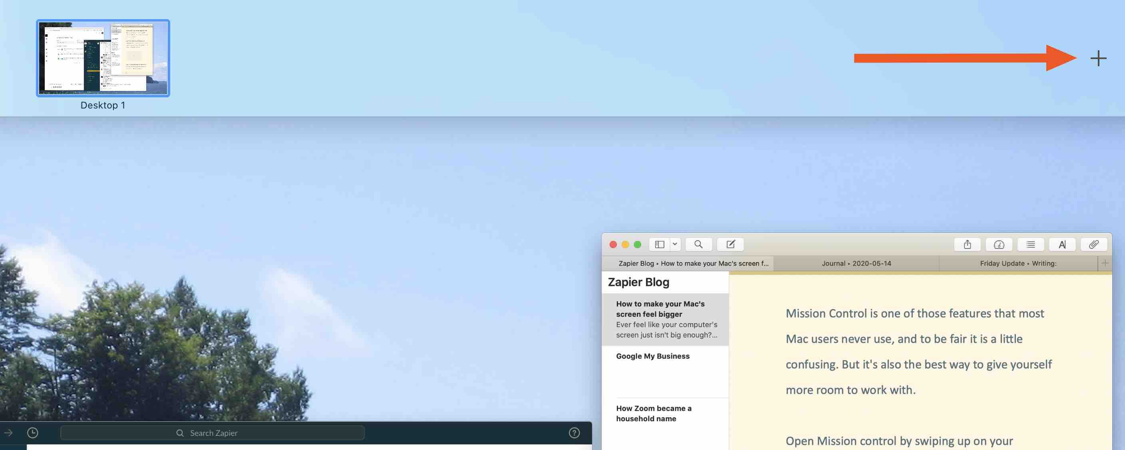Click the reader view icon in browser toolbar
This screenshot has width=1125, height=450.
(1031, 244)
